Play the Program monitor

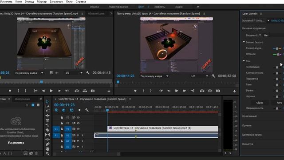(177, 91)
